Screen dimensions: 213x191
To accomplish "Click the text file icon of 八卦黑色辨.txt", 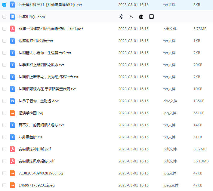I will (x=13, y=137).
